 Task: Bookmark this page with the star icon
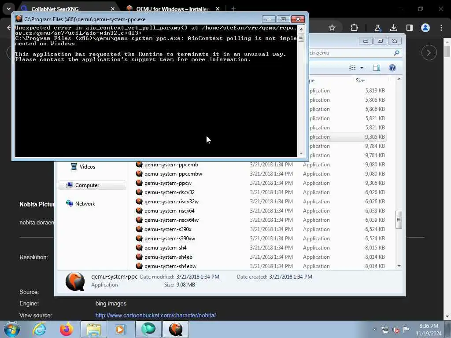tap(332, 28)
